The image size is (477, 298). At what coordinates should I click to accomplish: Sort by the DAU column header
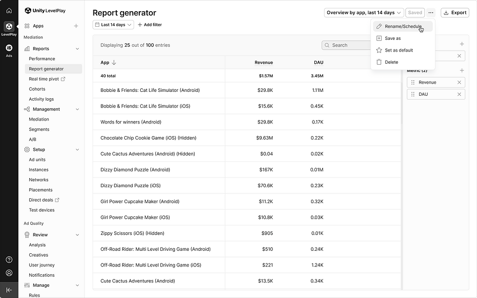318,63
